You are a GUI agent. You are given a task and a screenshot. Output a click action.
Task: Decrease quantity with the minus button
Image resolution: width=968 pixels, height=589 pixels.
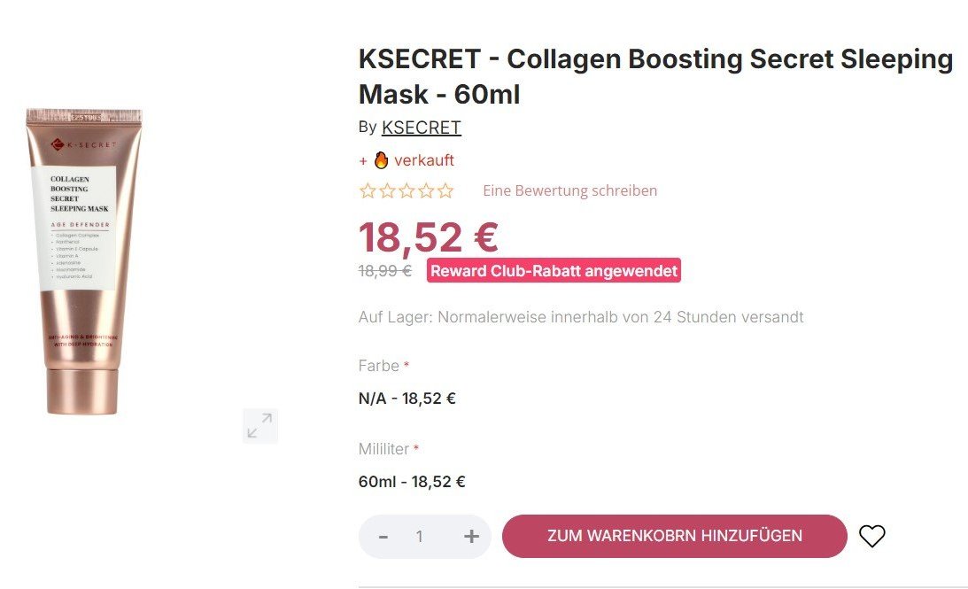coord(383,537)
